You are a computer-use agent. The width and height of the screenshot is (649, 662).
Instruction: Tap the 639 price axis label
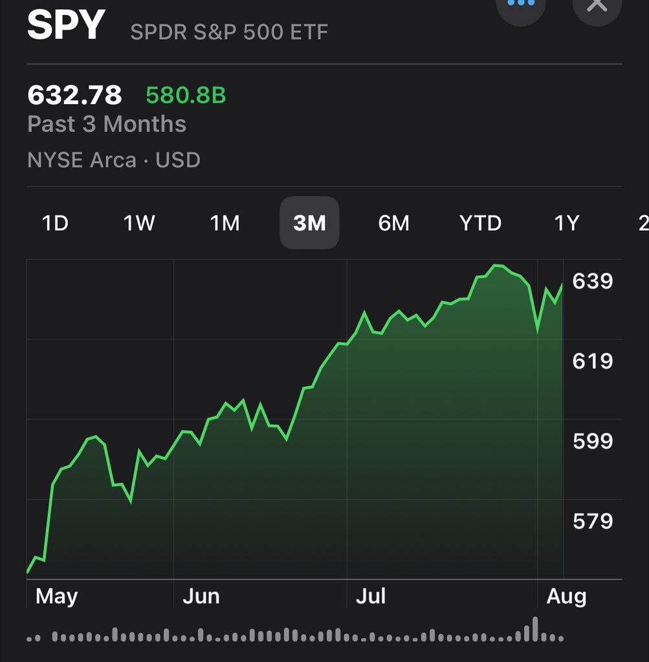point(592,281)
